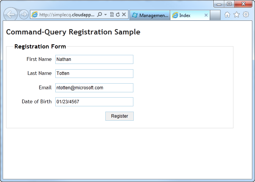Screen dimensions: 255x182
Task: Open Favorites star icon
Action: (x=236, y=15)
